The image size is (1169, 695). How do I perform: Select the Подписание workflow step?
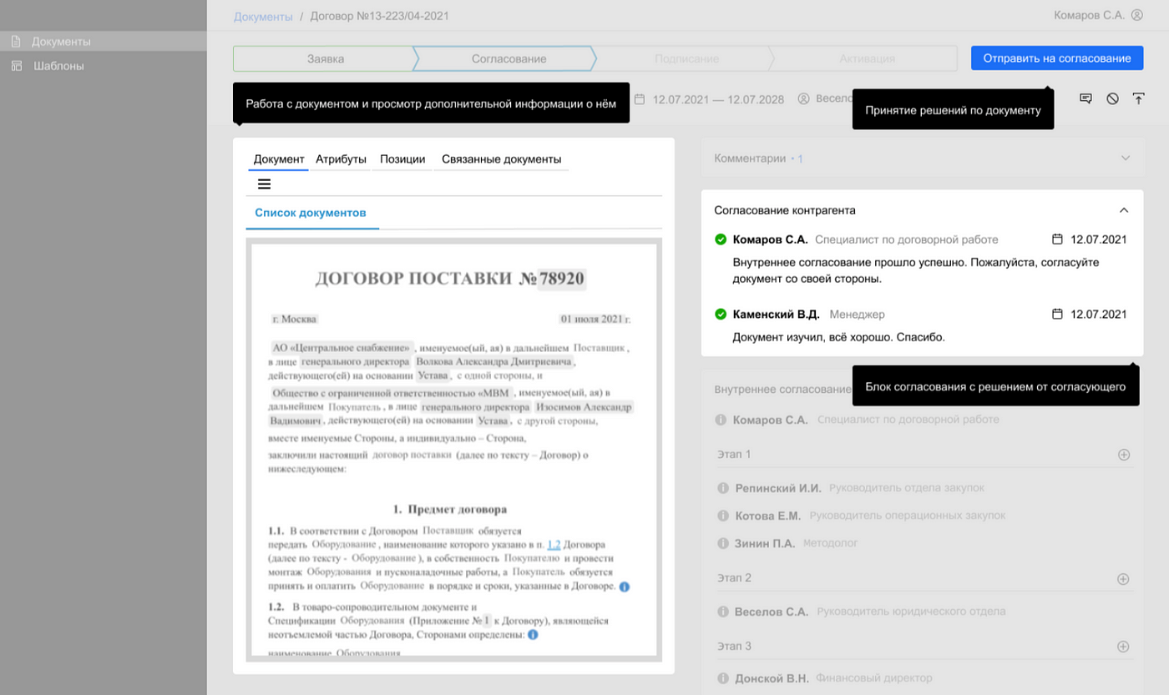pyautogui.click(x=686, y=58)
